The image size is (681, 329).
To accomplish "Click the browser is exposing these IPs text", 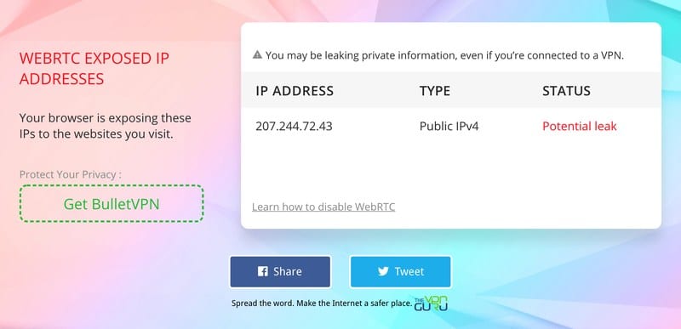I will point(105,126).
